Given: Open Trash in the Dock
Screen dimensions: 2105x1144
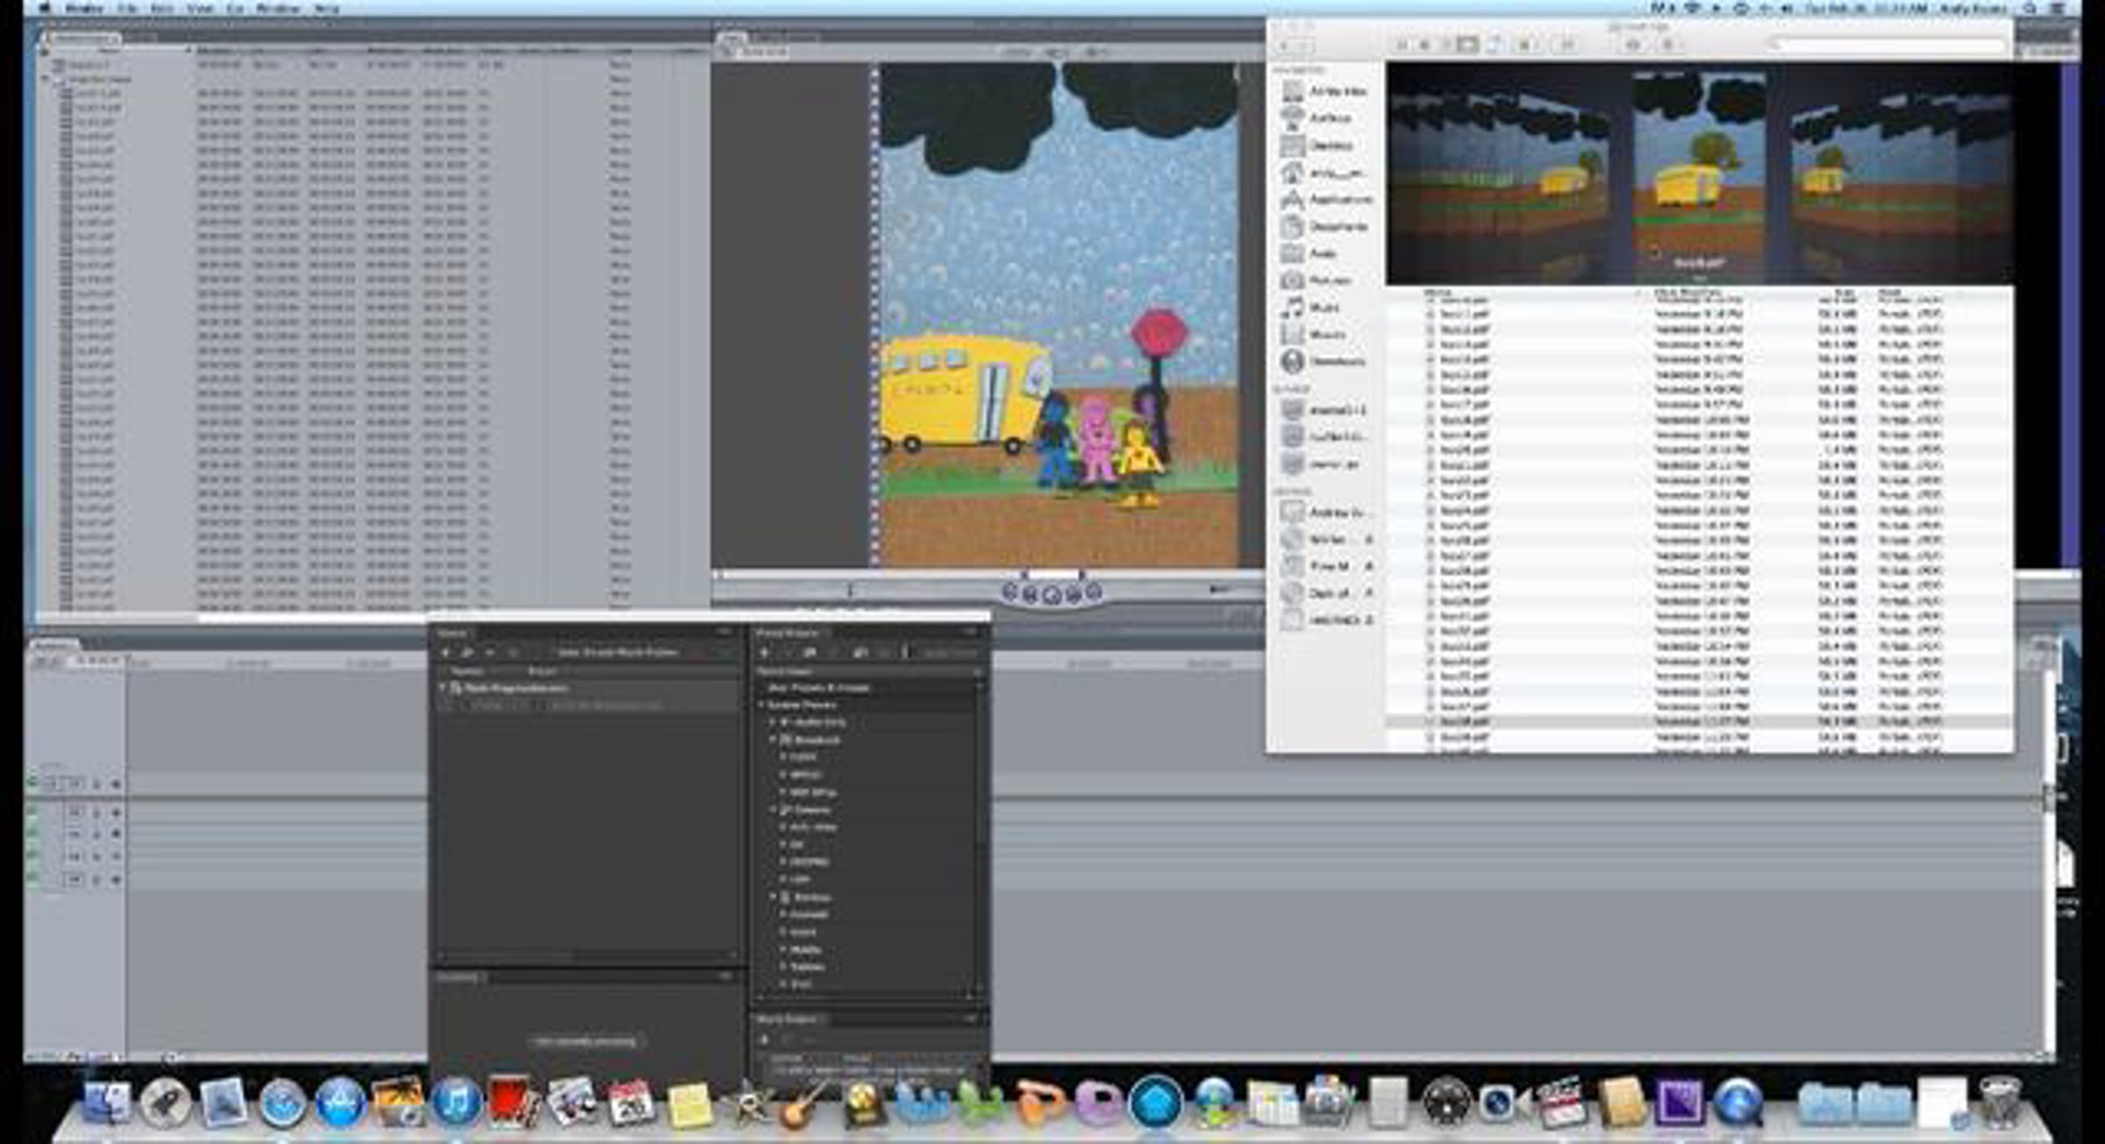Looking at the screenshot, I should coord(1999,1104).
